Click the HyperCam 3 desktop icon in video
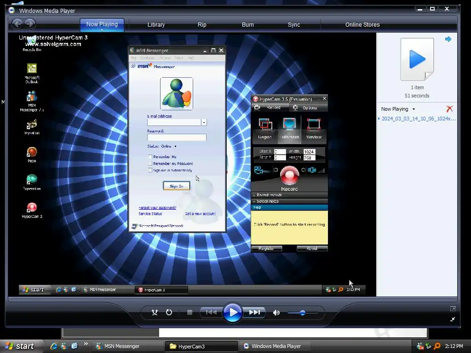The height and width of the screenshot is (353, 471). tap(32, 210)
